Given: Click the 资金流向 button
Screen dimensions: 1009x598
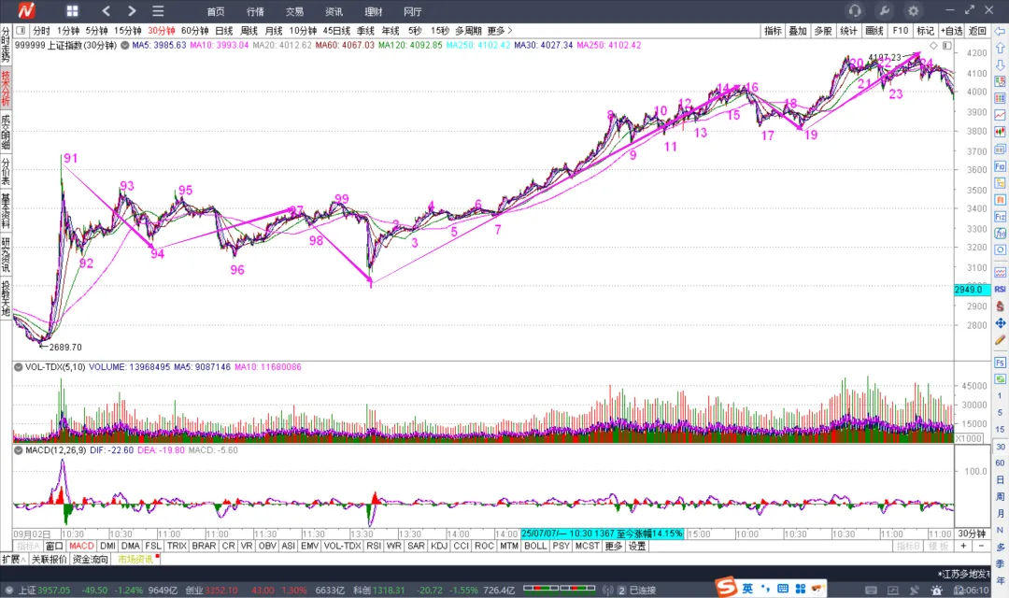Looking at the screenshot, I should click(90, 560).
